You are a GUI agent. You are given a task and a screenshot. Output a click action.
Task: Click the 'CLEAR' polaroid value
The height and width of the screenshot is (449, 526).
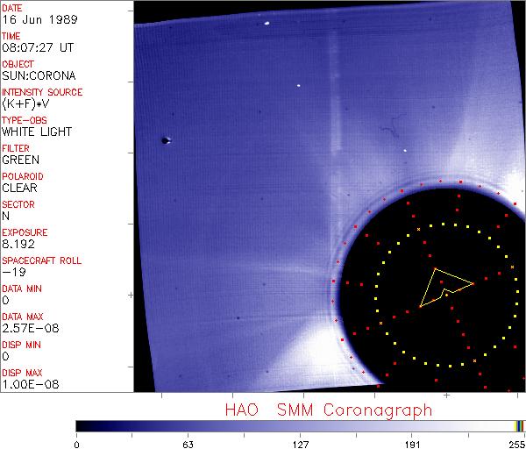coord(19,188)
